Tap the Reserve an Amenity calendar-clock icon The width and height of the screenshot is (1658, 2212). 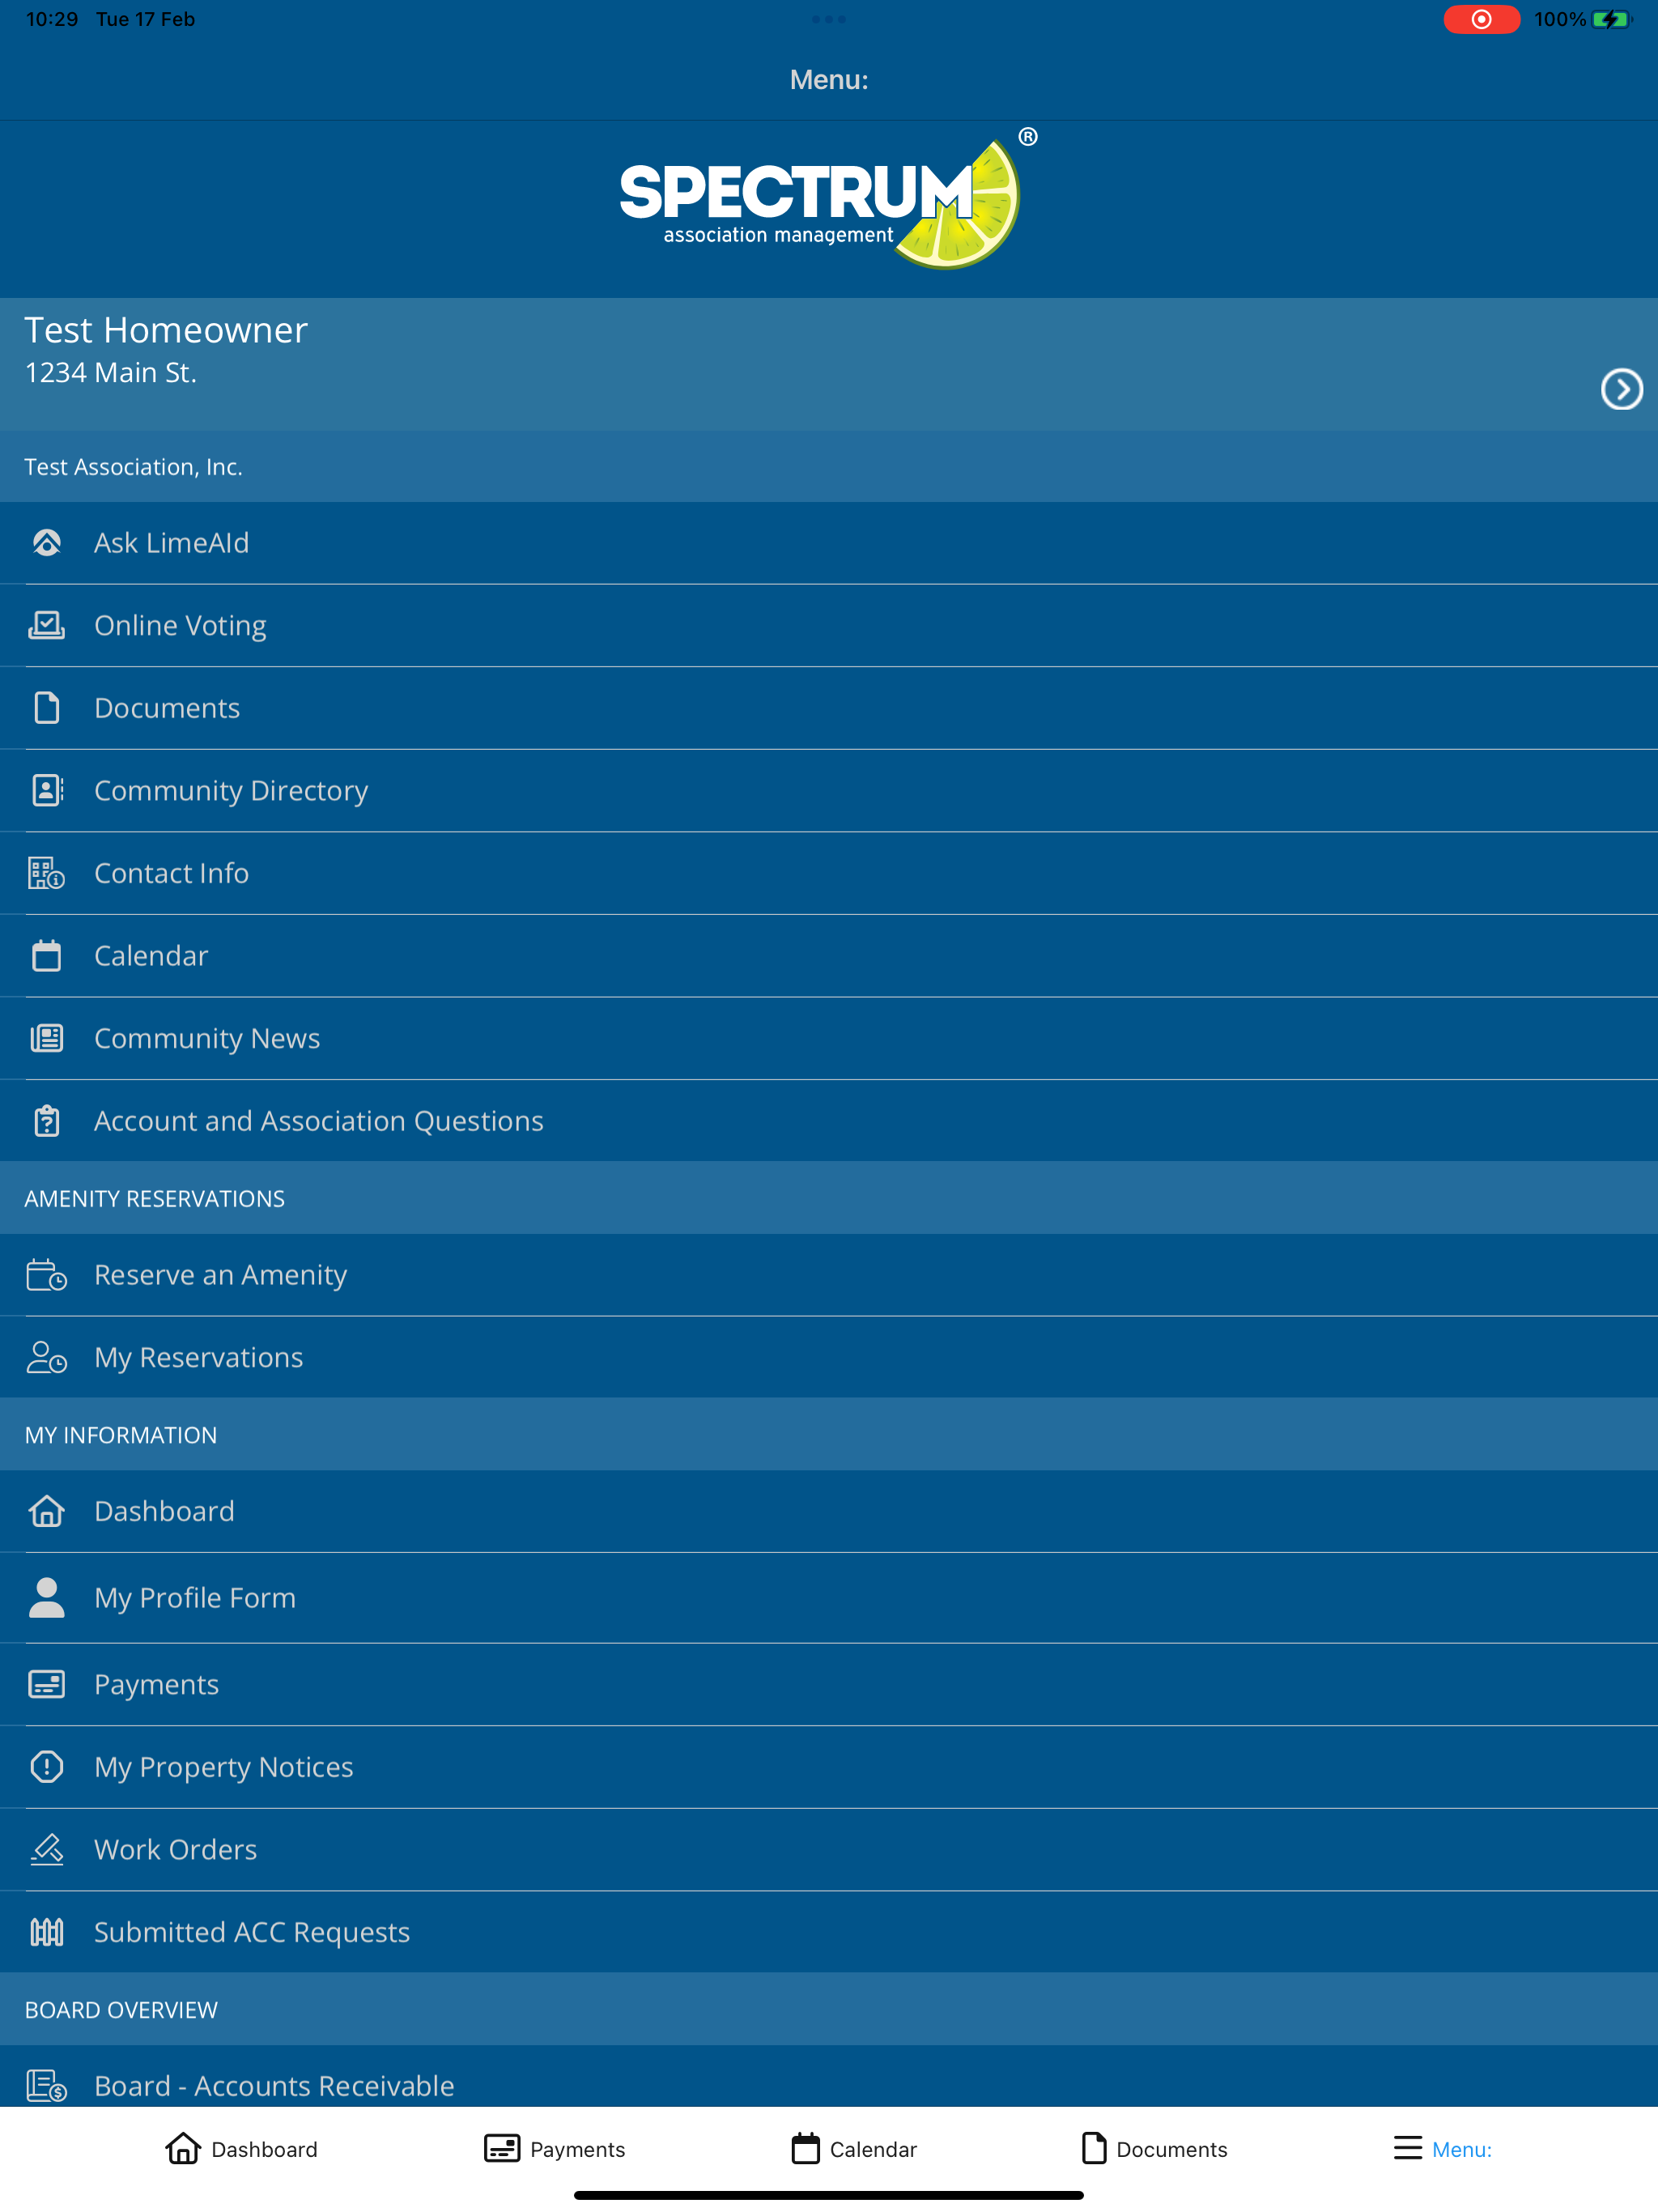[47, 1275]
